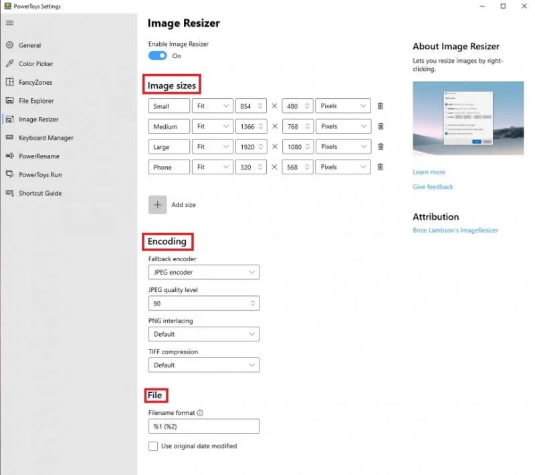Click the General gear icon
Image resolution: width=535 pixels, height=475 pixels.
click(x=9, y=45)
